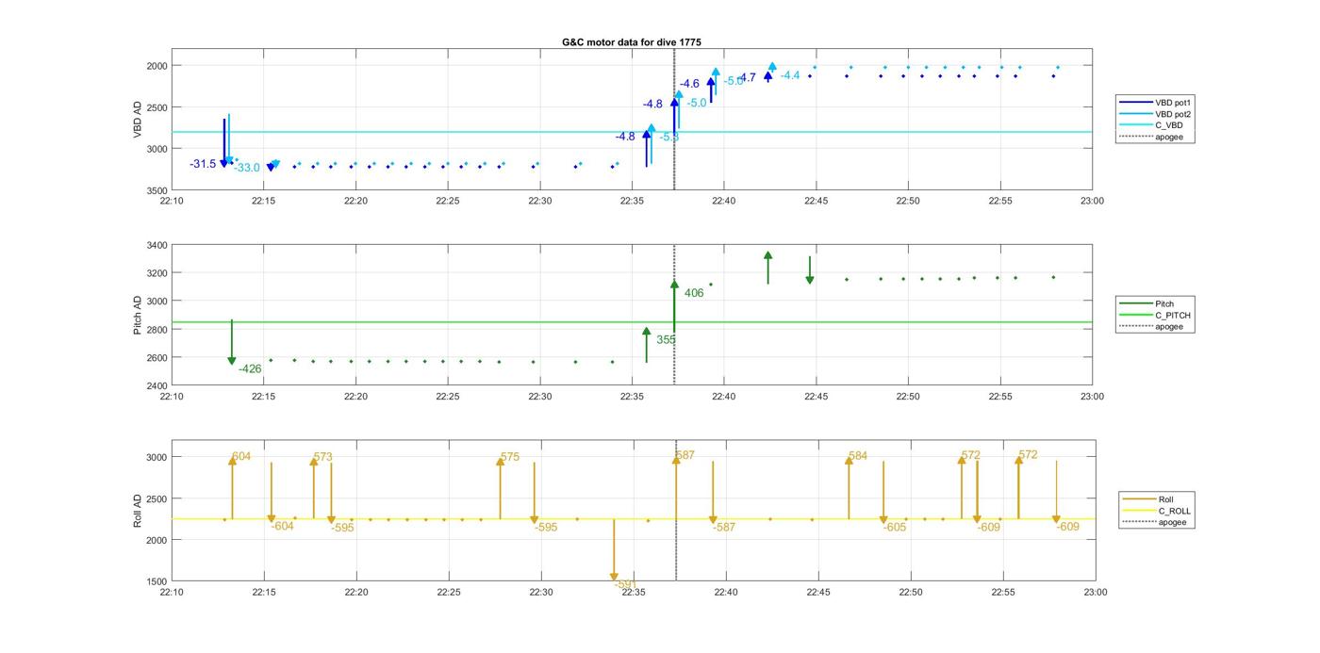Click the "-604" roll data label

pyautogui.click(x=283, y=527)
